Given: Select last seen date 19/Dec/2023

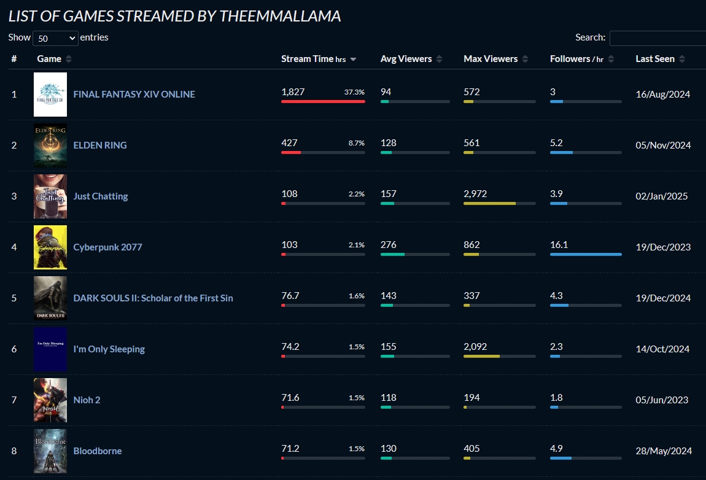Looking at the screenshot, I should pyautogui.click(x=663, y=247).
